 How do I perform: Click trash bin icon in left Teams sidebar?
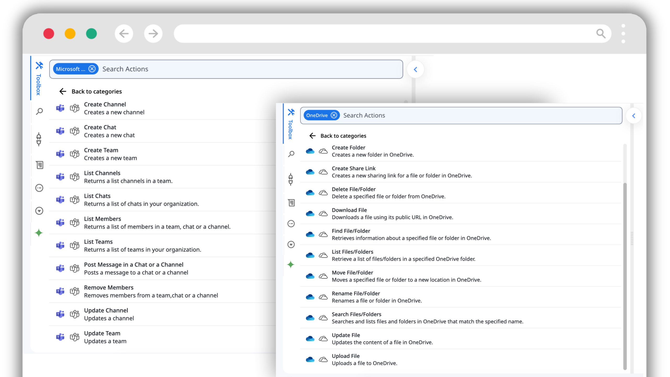coord(40,165)
